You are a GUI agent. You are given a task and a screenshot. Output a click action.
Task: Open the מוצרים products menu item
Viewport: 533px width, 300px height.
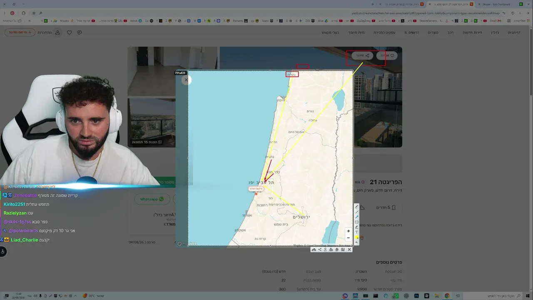(x=433, y=32)
